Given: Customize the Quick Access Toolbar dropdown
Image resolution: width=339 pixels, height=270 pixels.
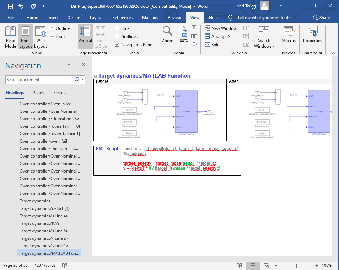Looking at the screenshot, I should pyautogui.click(x=43, y=6).
